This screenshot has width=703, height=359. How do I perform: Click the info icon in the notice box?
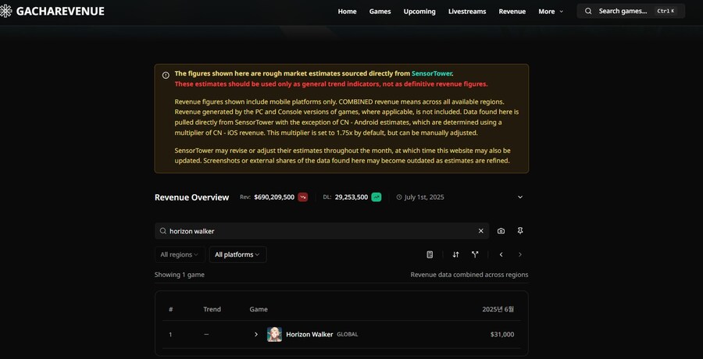tap(166, 75)
